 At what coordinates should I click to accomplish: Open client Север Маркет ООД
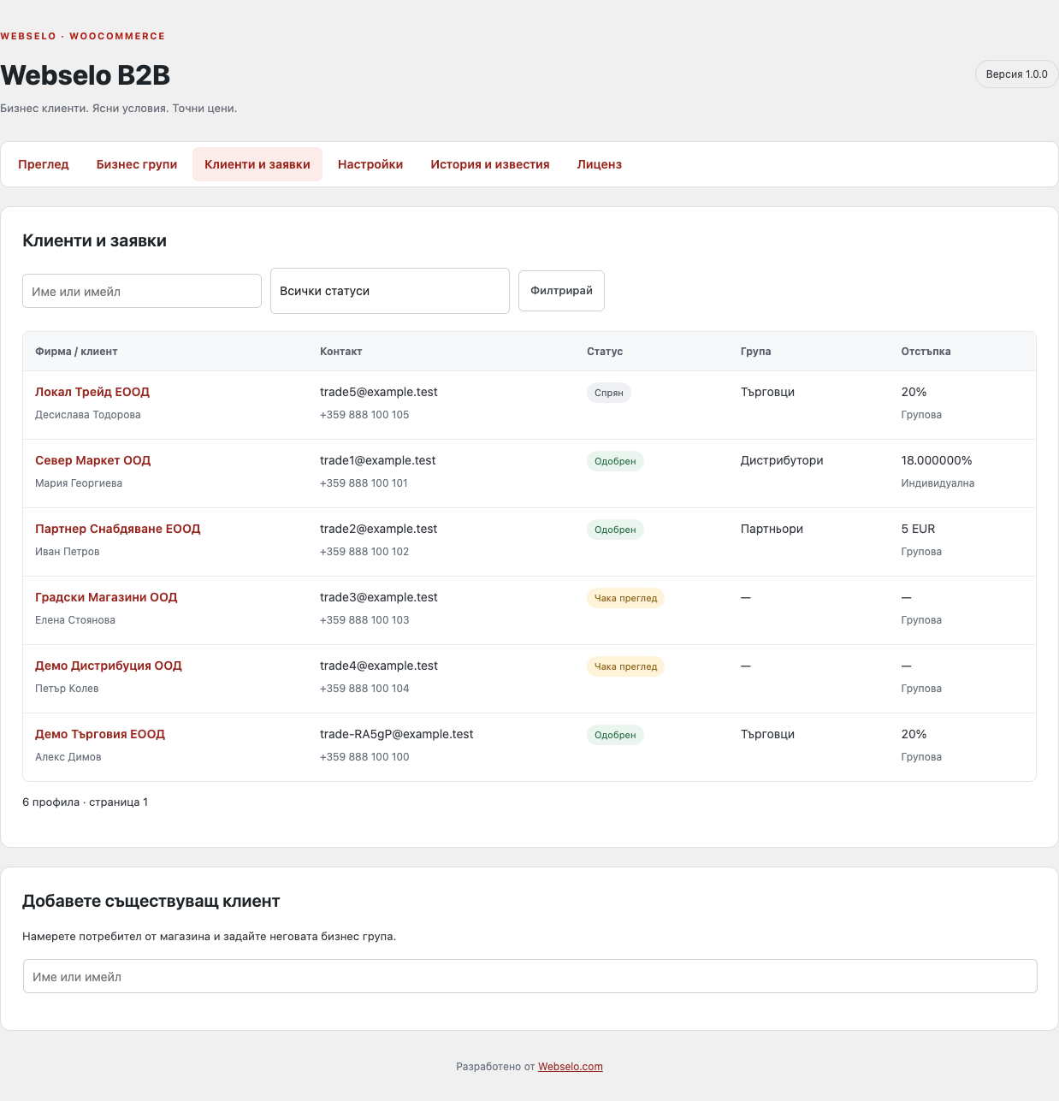coord(92,460)
